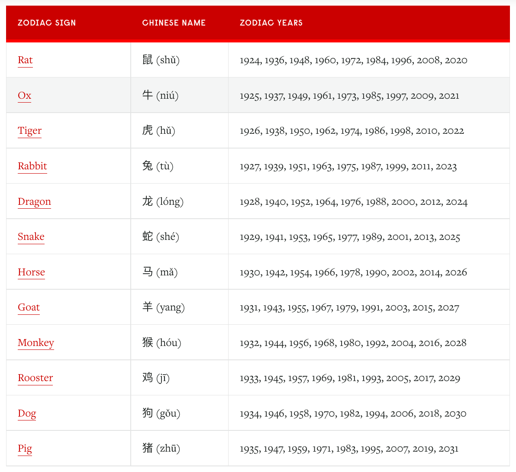The height and width of the screenshot is (472, 516).
Task: Click the Pig years list starting 1935
Action: click(x=349, y=449)
